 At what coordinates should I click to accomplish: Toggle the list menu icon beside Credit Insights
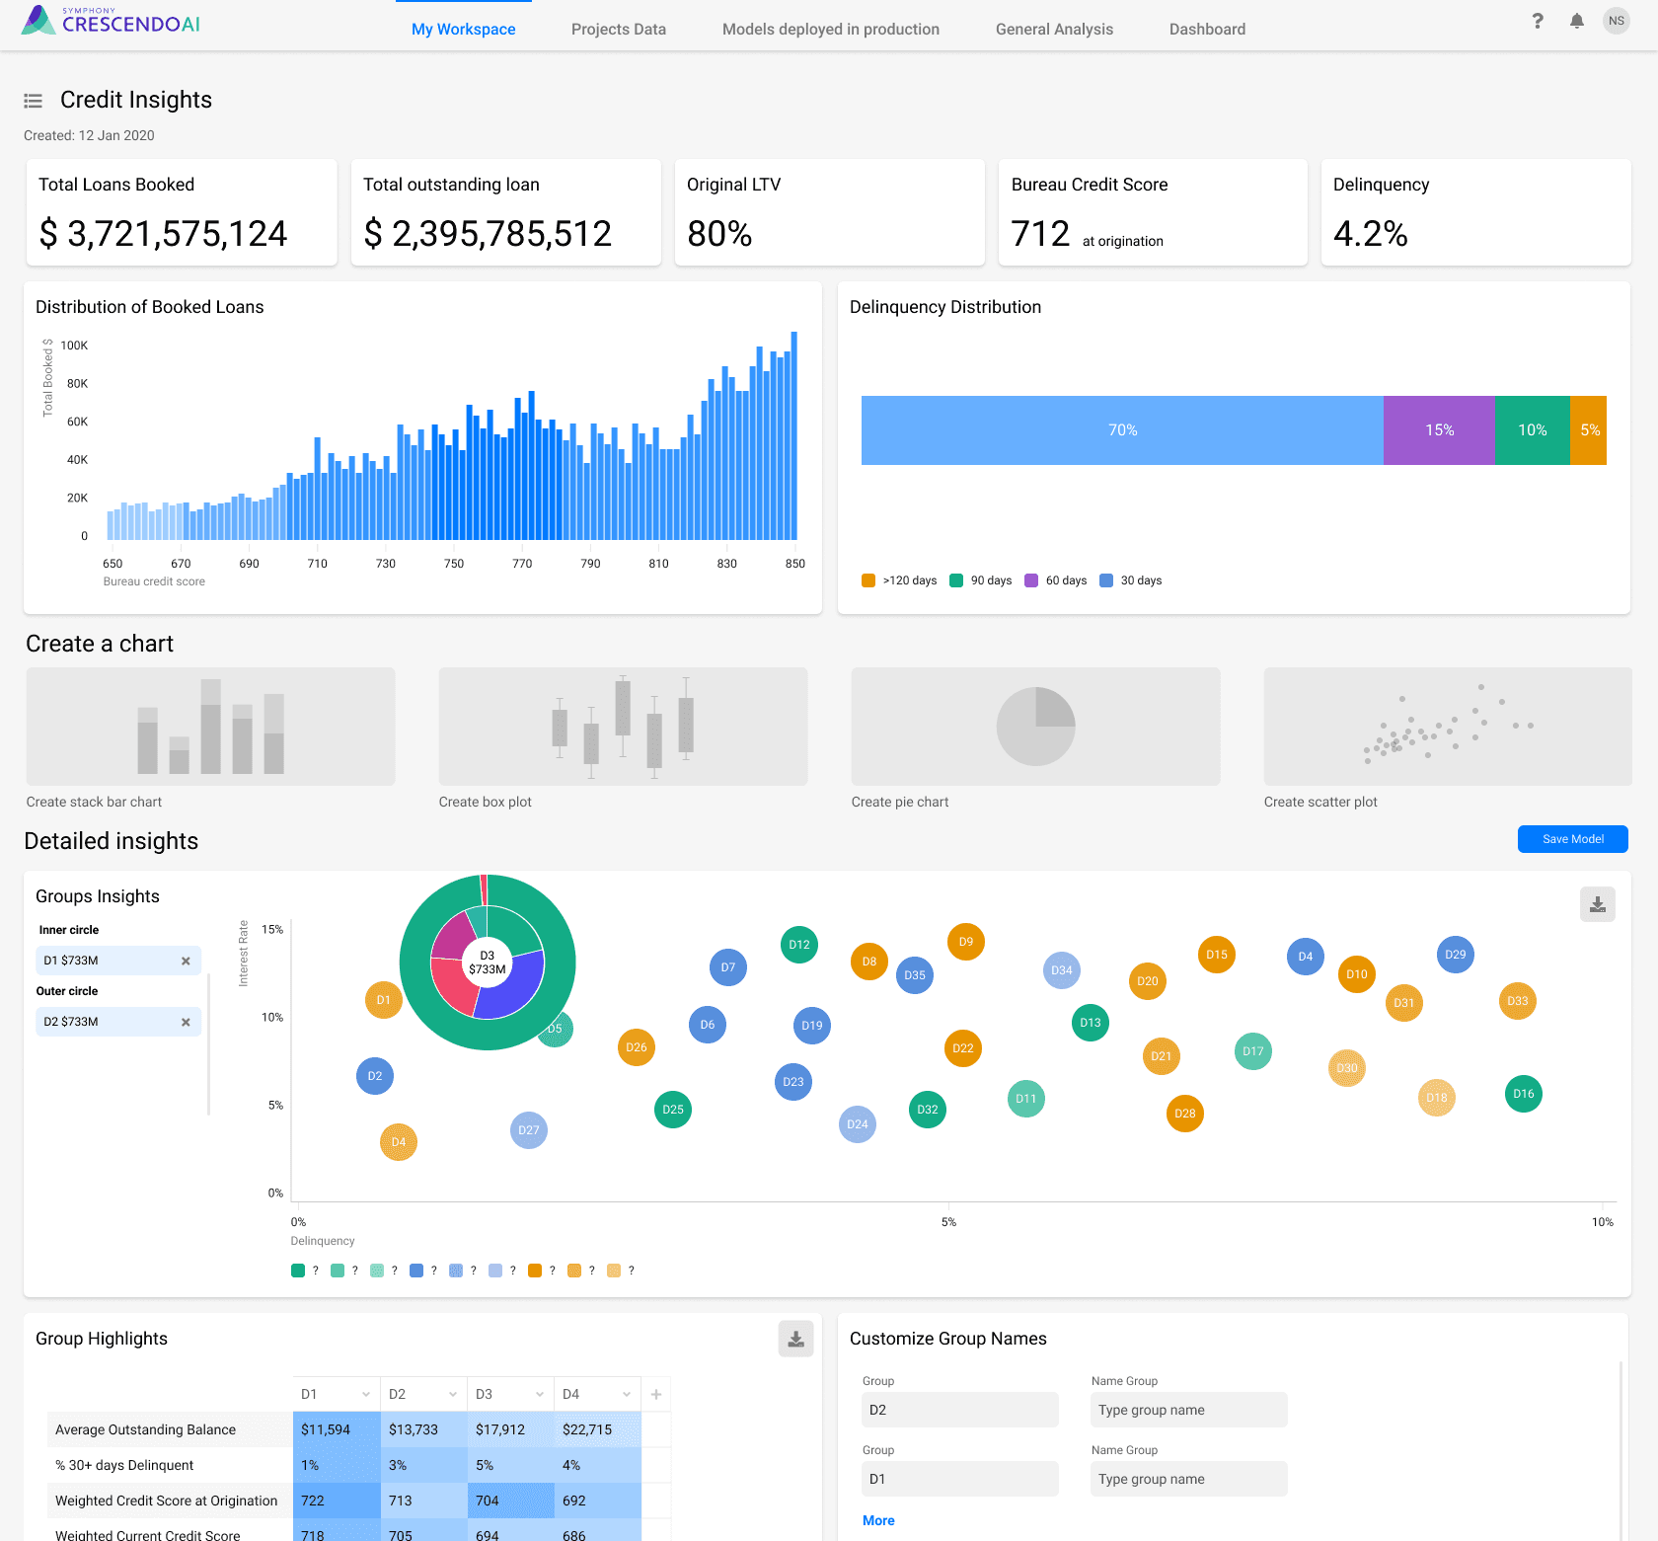click(x=34, y=101)
